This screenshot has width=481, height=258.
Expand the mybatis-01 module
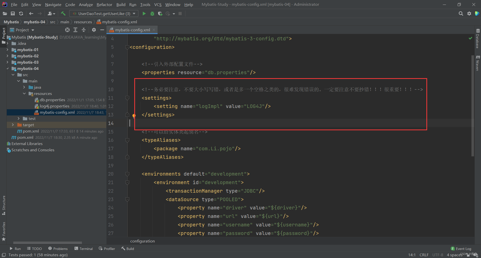[8, 50]
